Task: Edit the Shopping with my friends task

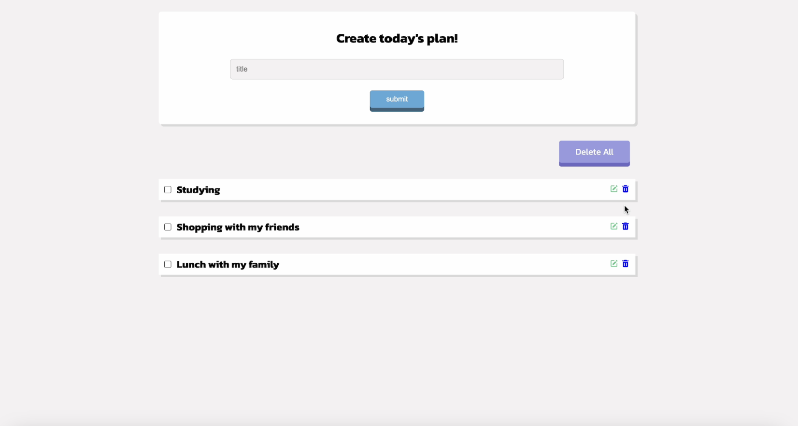Action: coord(613,226)
